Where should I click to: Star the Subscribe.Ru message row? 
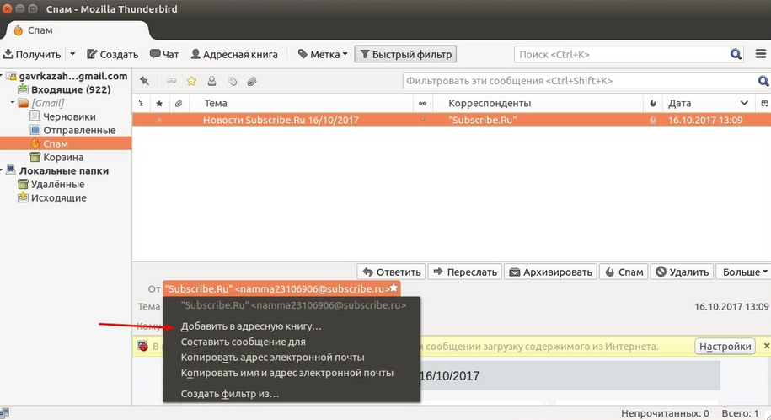159,120
